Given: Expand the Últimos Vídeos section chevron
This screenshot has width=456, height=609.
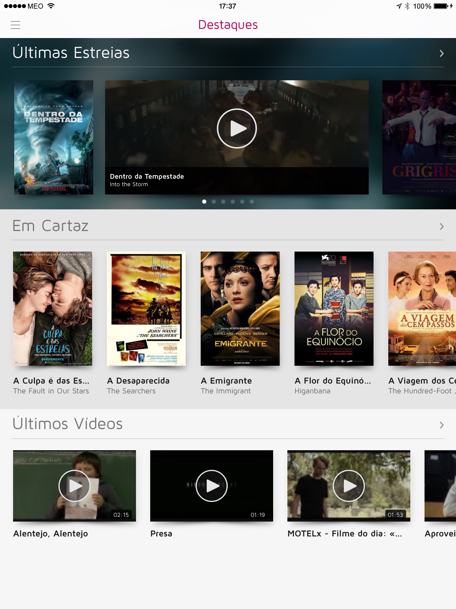Looking at the screenshot, I should (441, 425).
